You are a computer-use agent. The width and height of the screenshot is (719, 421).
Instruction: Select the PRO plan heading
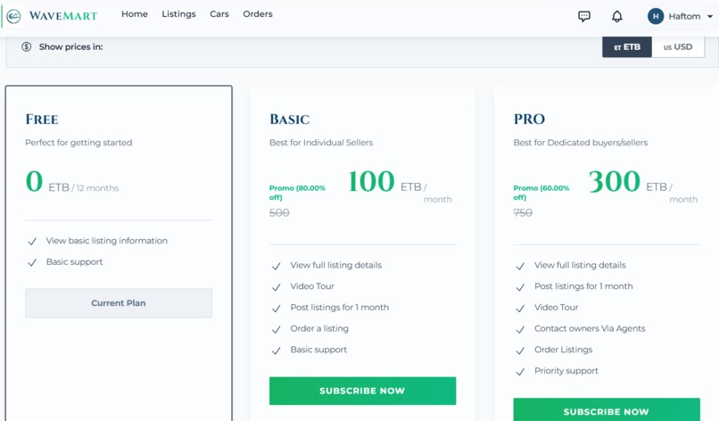point(529,120)
